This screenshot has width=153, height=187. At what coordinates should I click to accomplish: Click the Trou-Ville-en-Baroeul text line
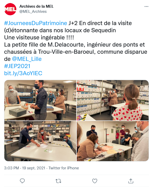76,52
